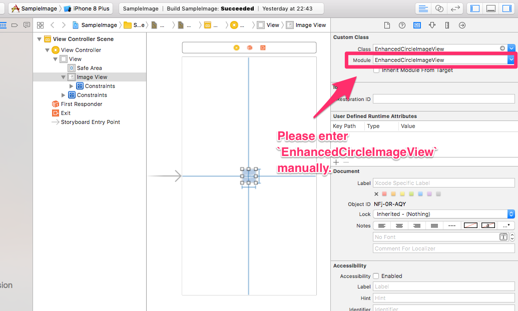Collapse the Image View tree item
The width and height of the screenshot is (518, 311).
[63, 77]
